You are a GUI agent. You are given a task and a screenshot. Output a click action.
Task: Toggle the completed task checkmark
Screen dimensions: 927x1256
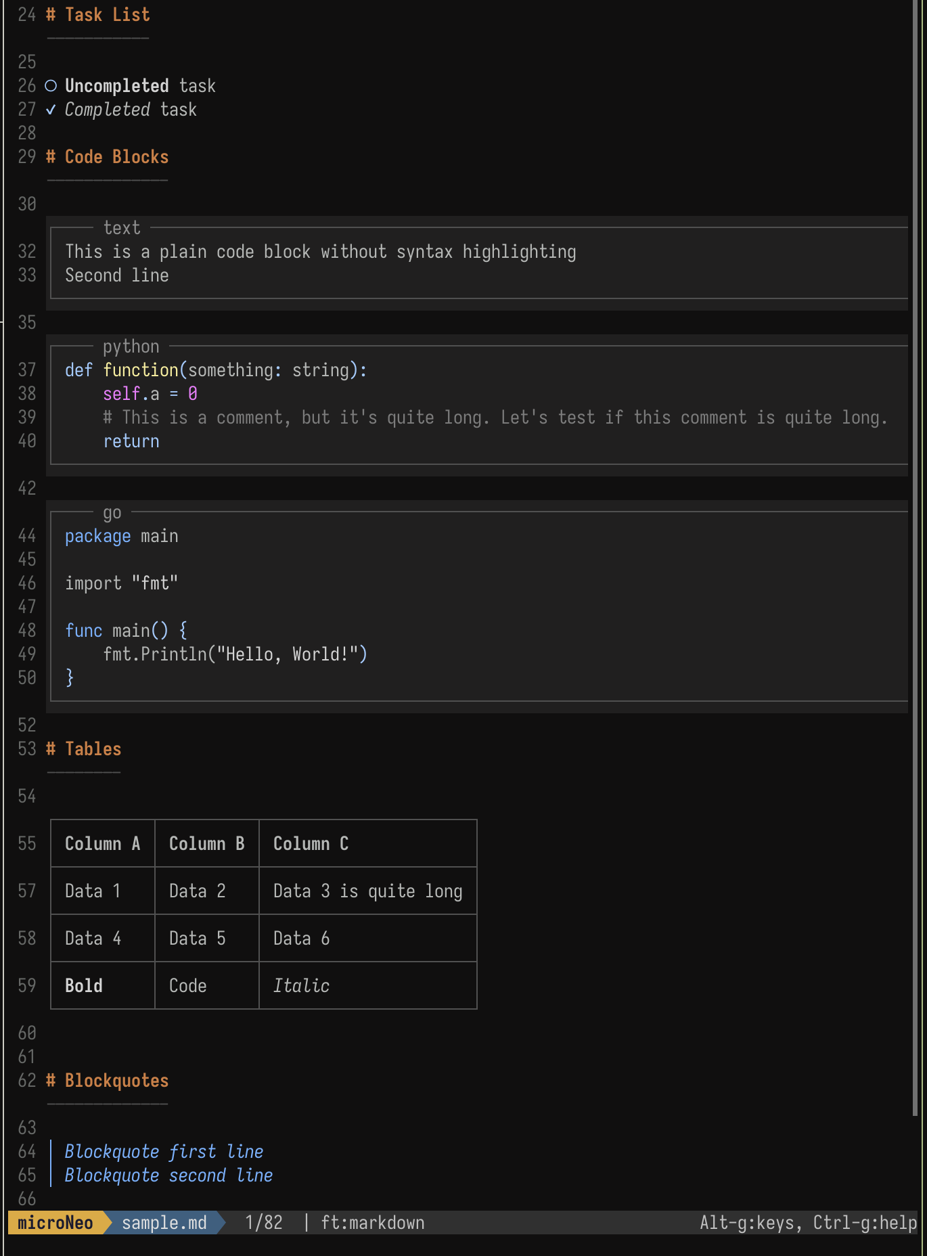[x=51, y=110]
